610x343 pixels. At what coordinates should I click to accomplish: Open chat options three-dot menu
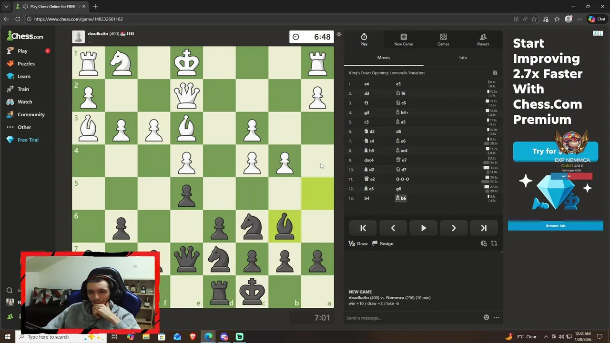pos(496,317)
